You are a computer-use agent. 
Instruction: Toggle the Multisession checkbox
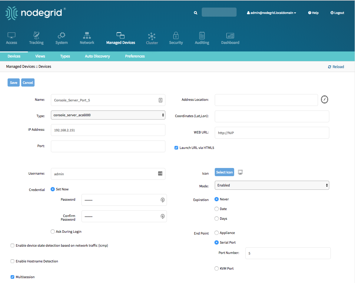coord(12,277)
